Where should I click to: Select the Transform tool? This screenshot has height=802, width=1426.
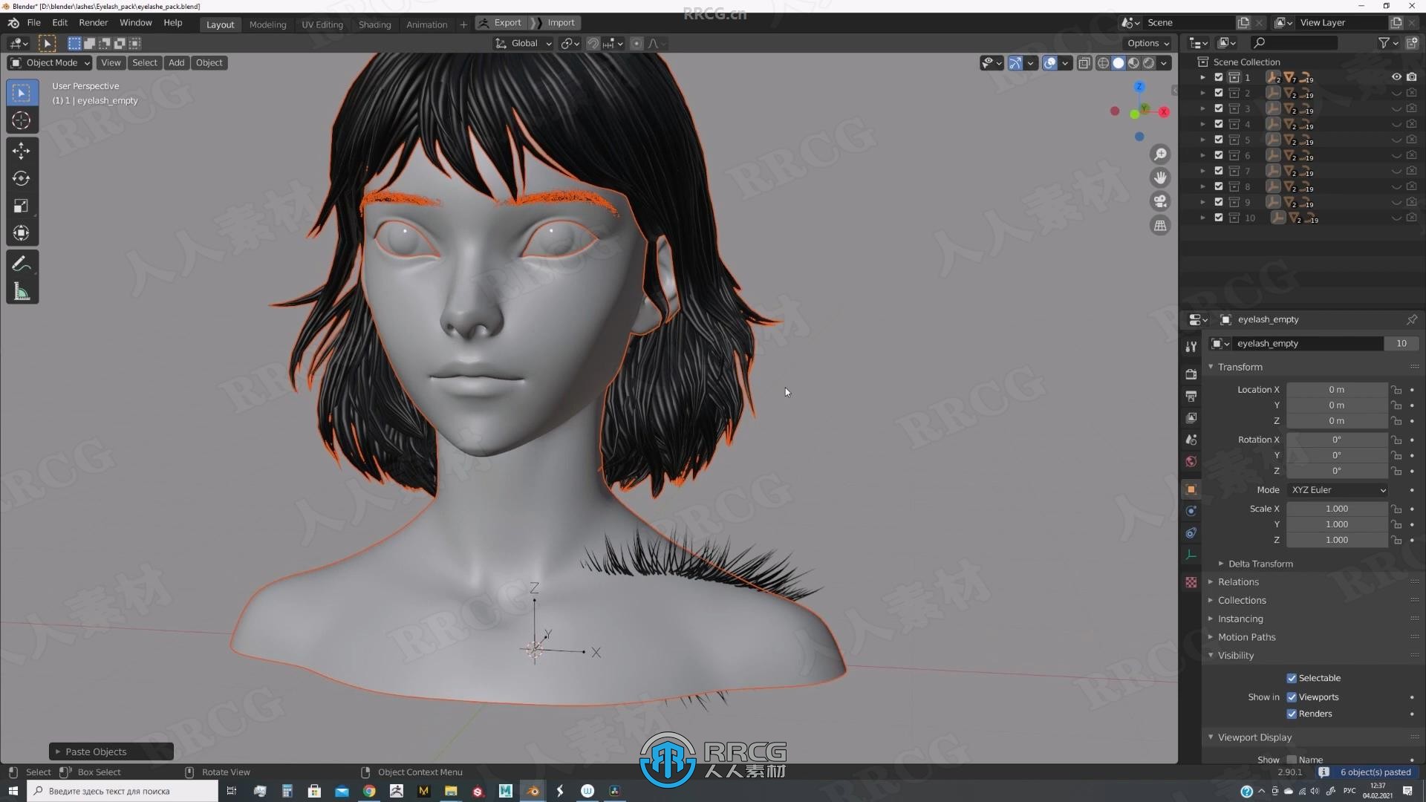[x=22, y=233]
